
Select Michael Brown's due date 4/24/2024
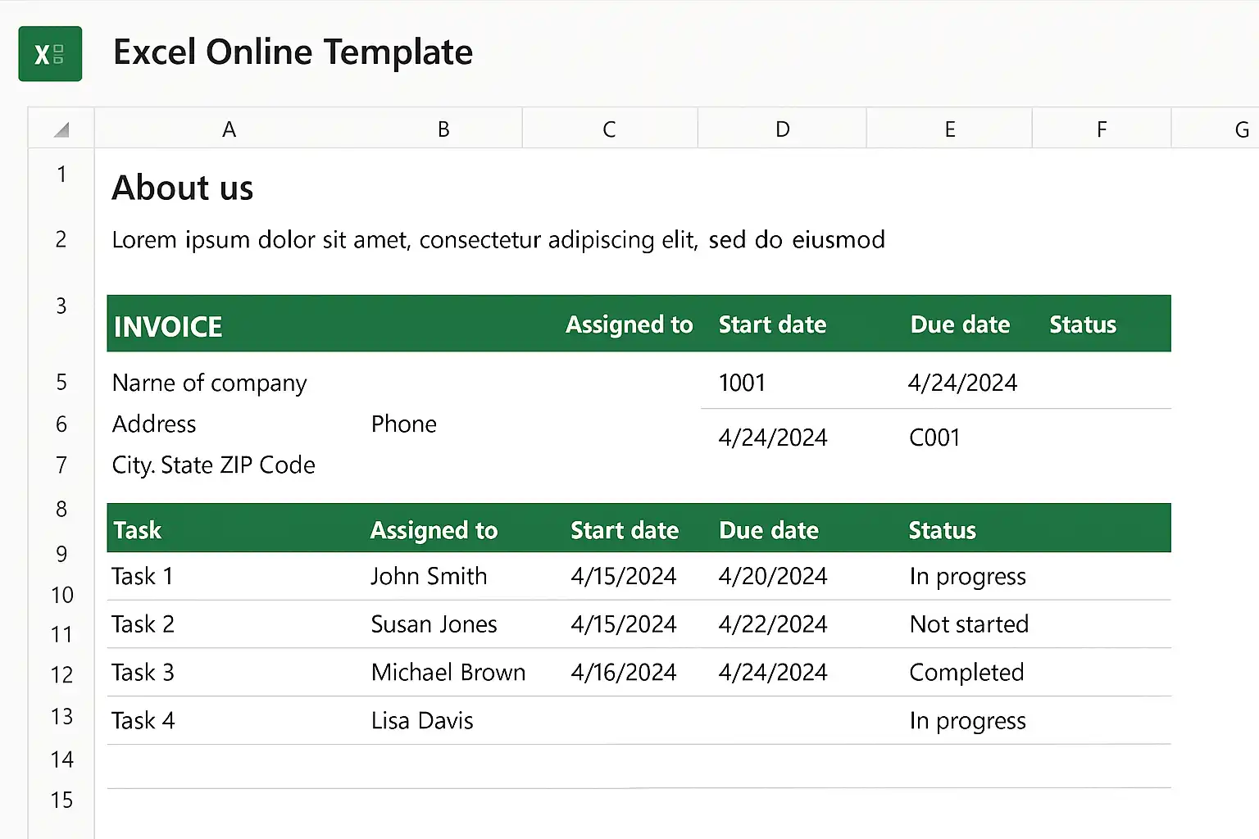click(x=773, y=673)
